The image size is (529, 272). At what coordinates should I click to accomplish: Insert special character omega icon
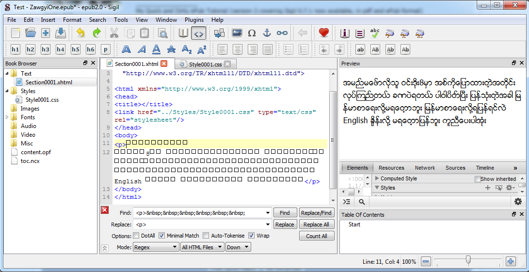tap(252, 33)
